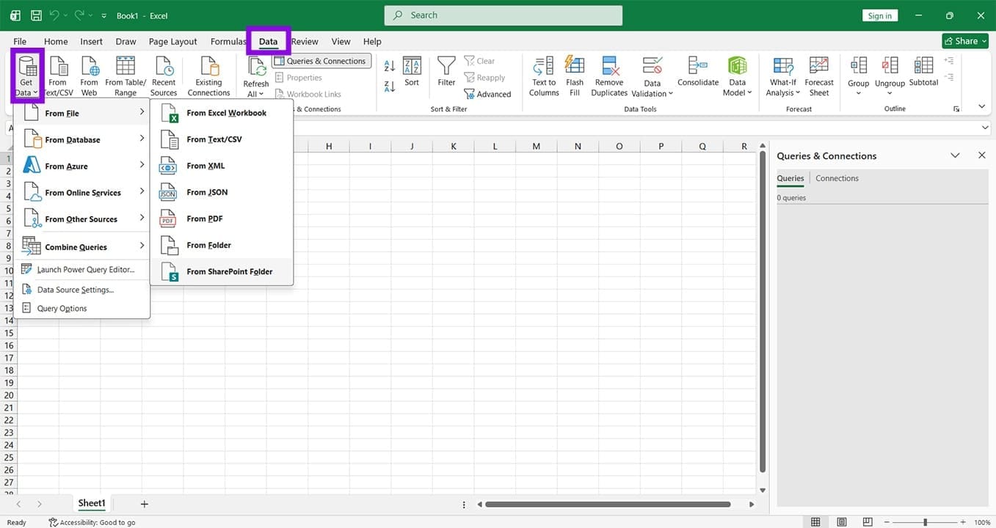Open the Queries & Connections pane options chevron
Image resolution: width=996 pixels, height=528 pixels.
click(955, 155)
